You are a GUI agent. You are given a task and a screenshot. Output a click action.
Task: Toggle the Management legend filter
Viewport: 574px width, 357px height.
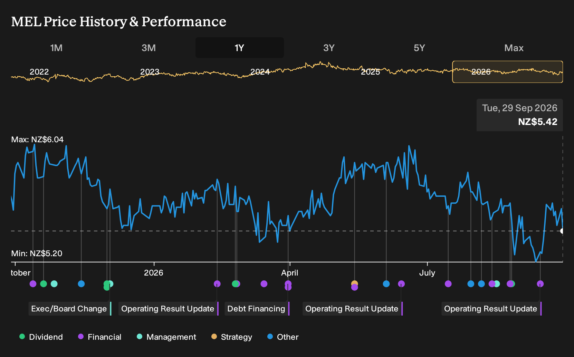tap(166, 337)
